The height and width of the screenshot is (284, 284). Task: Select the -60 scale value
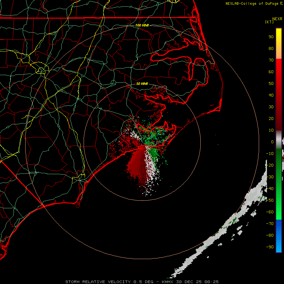tap(270, 212)
